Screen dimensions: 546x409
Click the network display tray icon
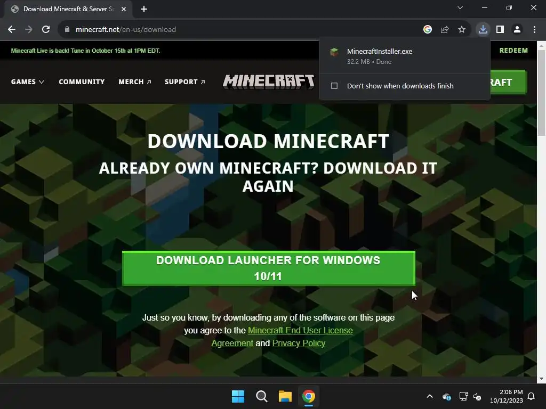pos(463,396)
